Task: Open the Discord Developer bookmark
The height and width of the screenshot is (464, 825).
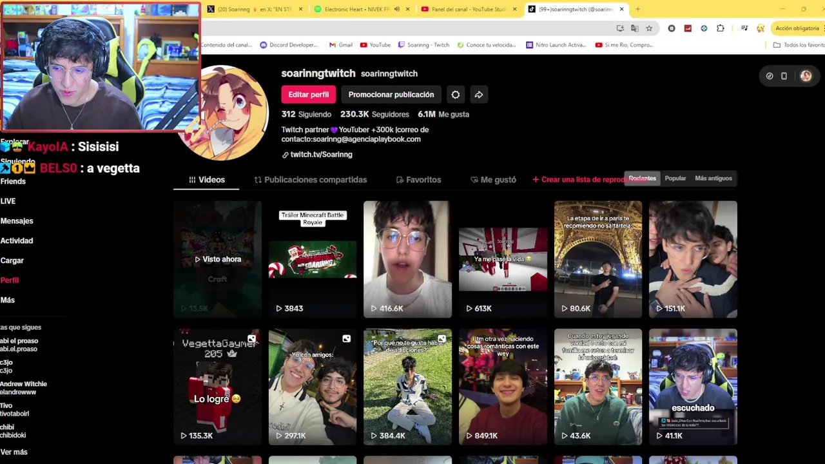Action: [x=289, y=45]
